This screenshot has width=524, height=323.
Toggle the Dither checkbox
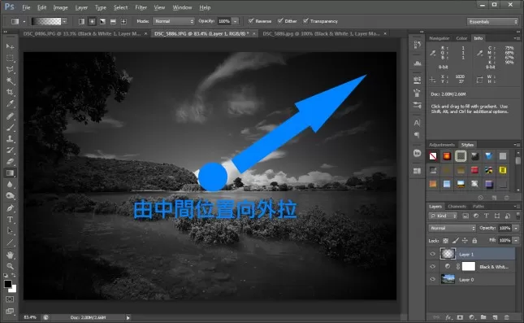[280, 21]
